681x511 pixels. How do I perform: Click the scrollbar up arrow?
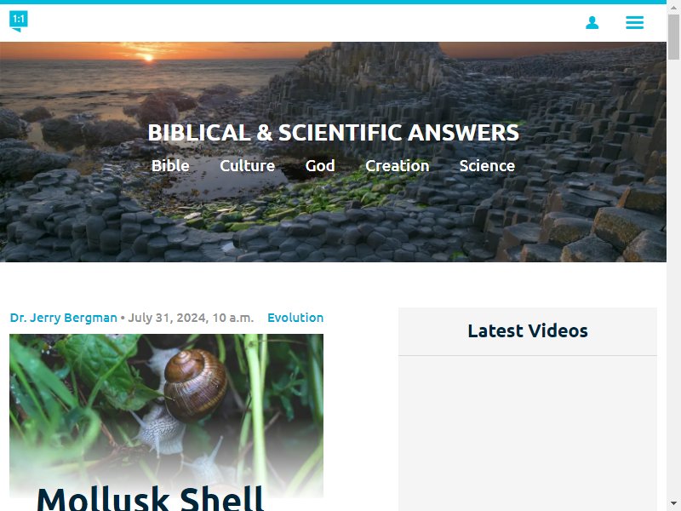click(x=673, y=7)
